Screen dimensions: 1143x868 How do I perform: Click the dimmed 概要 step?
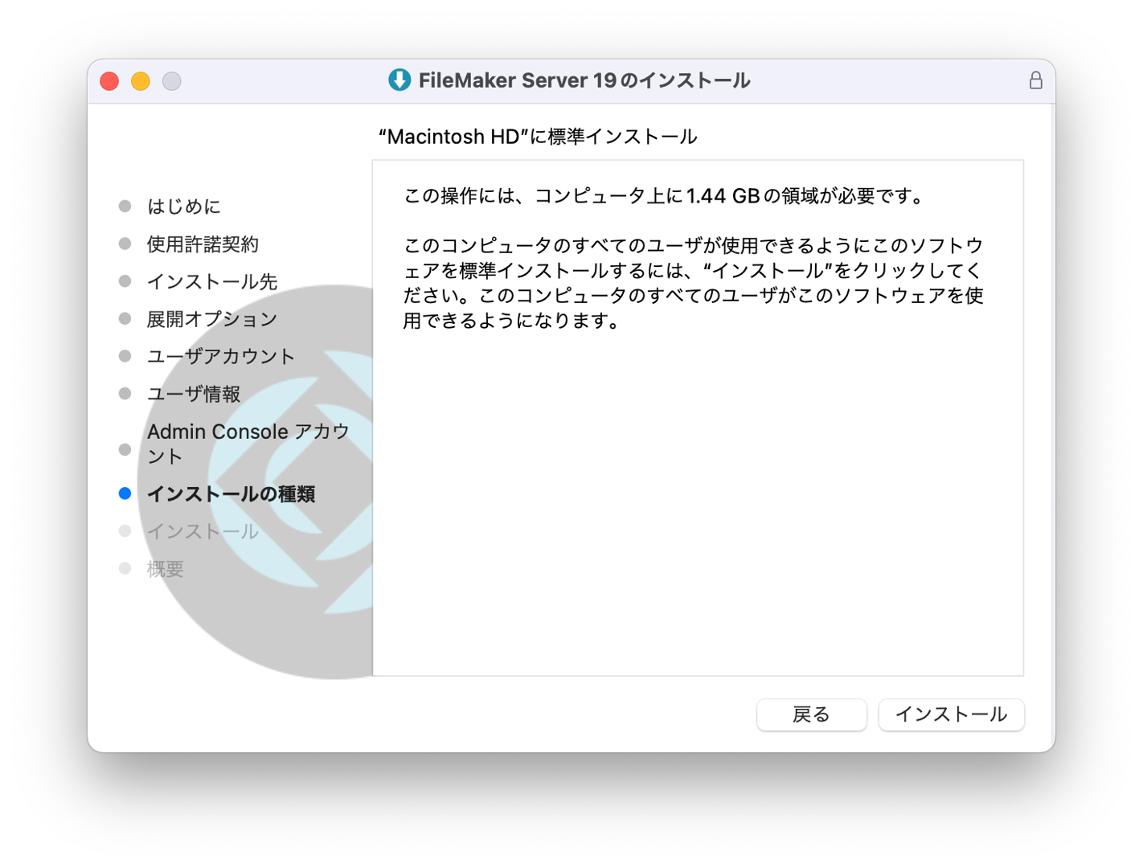(x=166, y=569)
